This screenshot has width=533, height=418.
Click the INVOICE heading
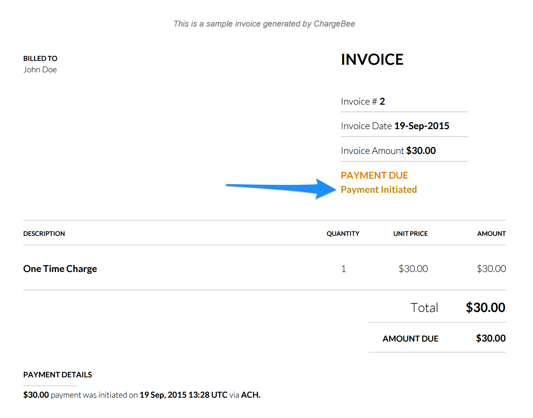(372, 60)
